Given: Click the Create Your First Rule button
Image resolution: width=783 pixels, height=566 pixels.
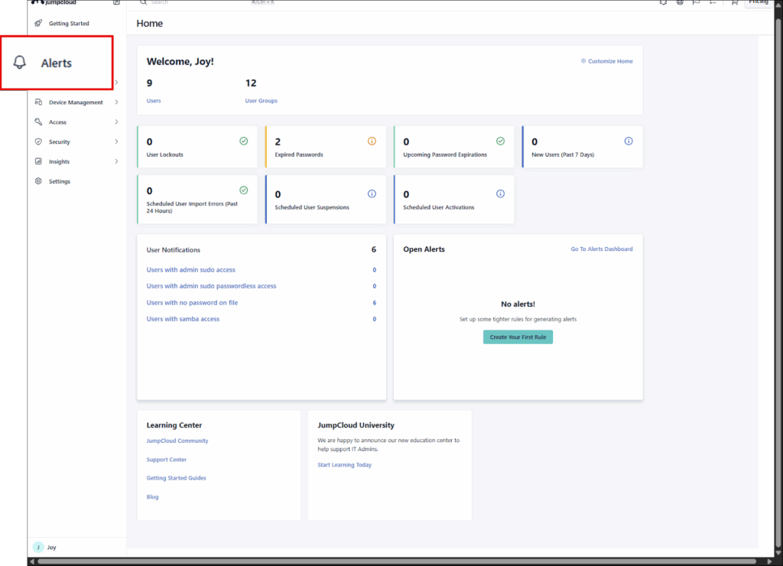Looking at the screenshot, I should coord(518,337).
